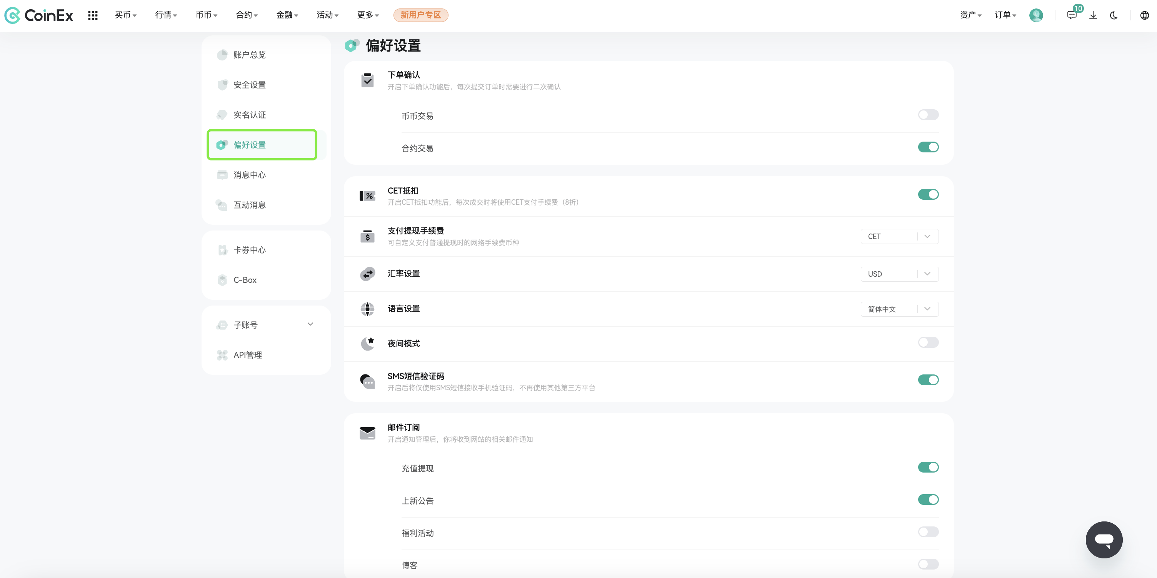Click the 消息中心 sidebar icon
The width and height of the screenshot is (1157, 578).
click(222, 175)
